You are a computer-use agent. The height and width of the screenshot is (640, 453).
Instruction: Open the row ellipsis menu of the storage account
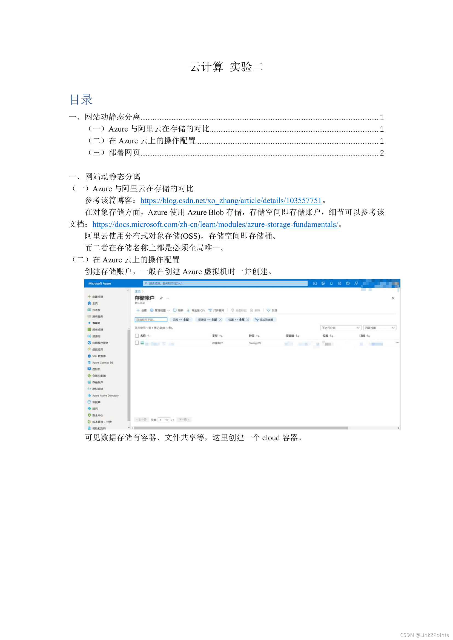point(397,343)
